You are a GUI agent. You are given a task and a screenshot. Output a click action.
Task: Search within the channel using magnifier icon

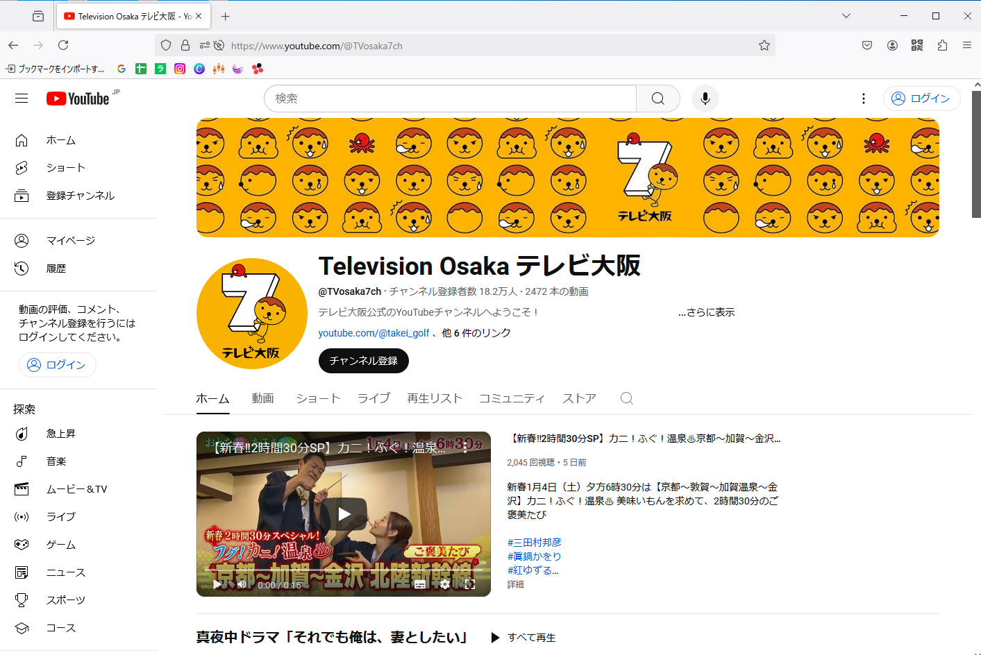626,398
